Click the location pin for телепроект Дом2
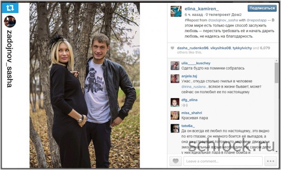The image size is (281, 170). pyautogui.click(x=207, y=14)
